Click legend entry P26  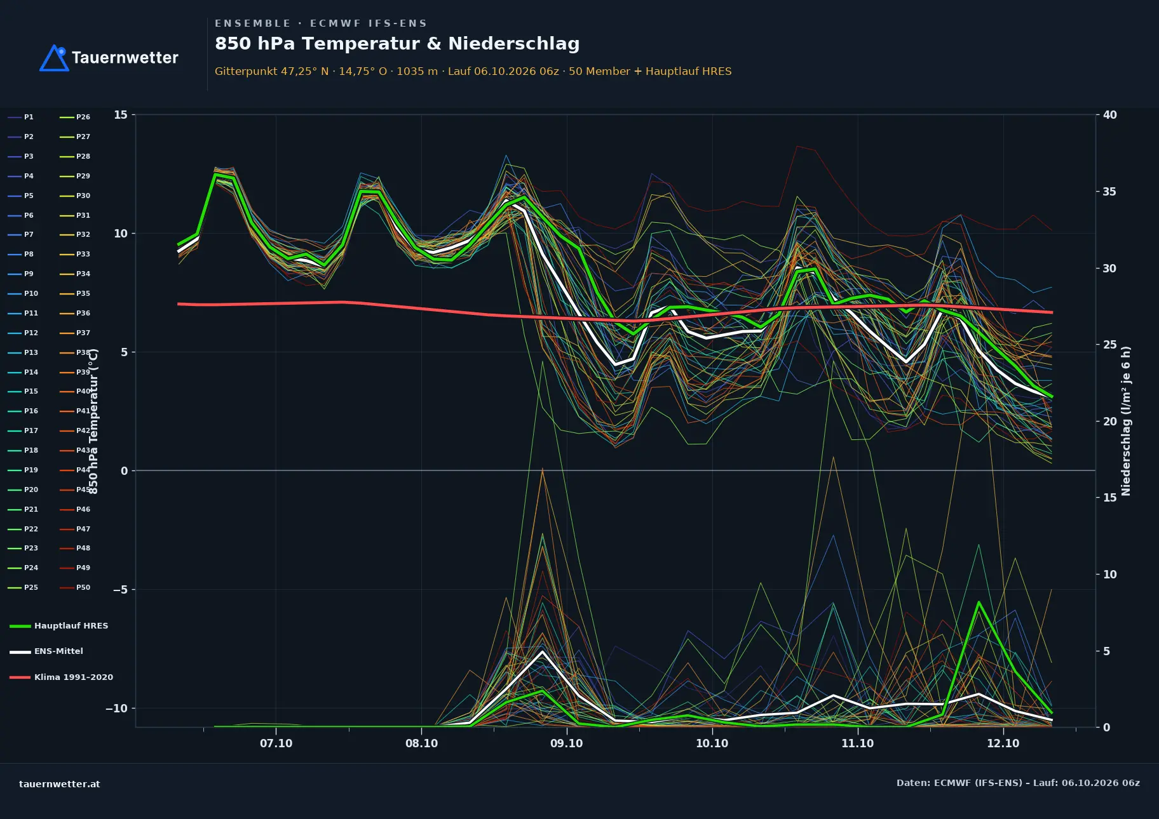75,117
